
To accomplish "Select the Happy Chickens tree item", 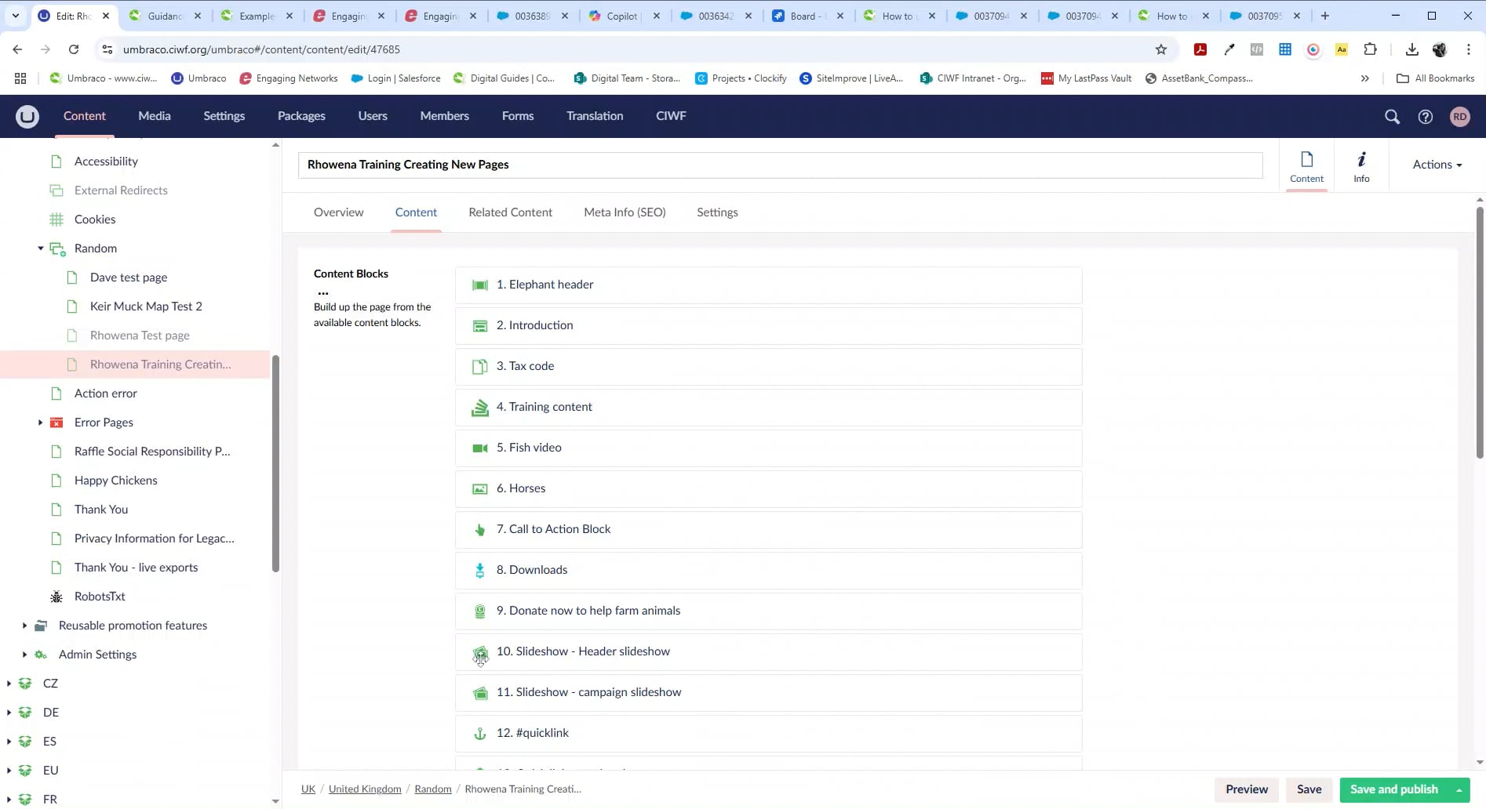I will tap(115, 481).
